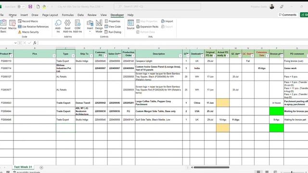The height and width of the screenshot is (173, 308).
Task: Select the 'Fail' QC status cell
Action: [248, 61]
